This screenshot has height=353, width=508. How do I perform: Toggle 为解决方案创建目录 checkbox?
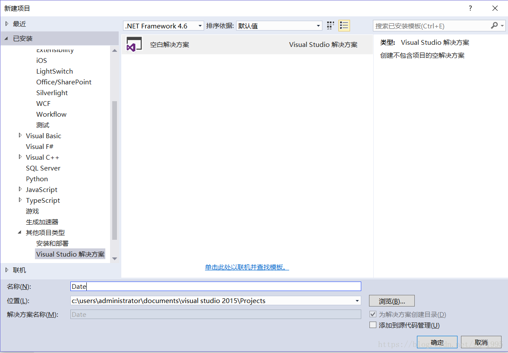[x=373, y=314]
